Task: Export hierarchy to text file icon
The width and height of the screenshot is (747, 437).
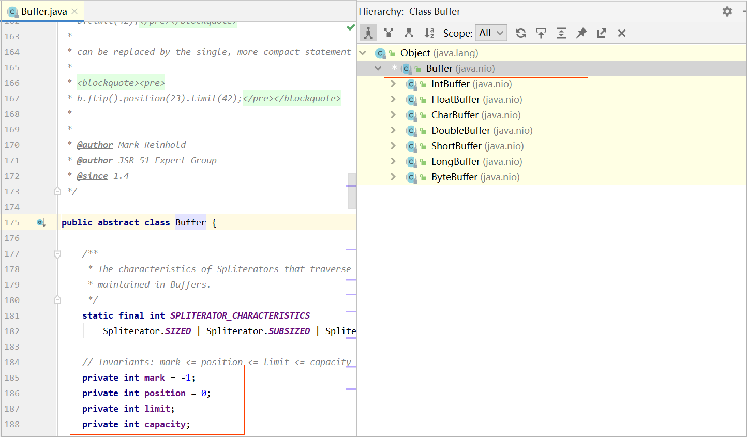Action: coord(602,33)
